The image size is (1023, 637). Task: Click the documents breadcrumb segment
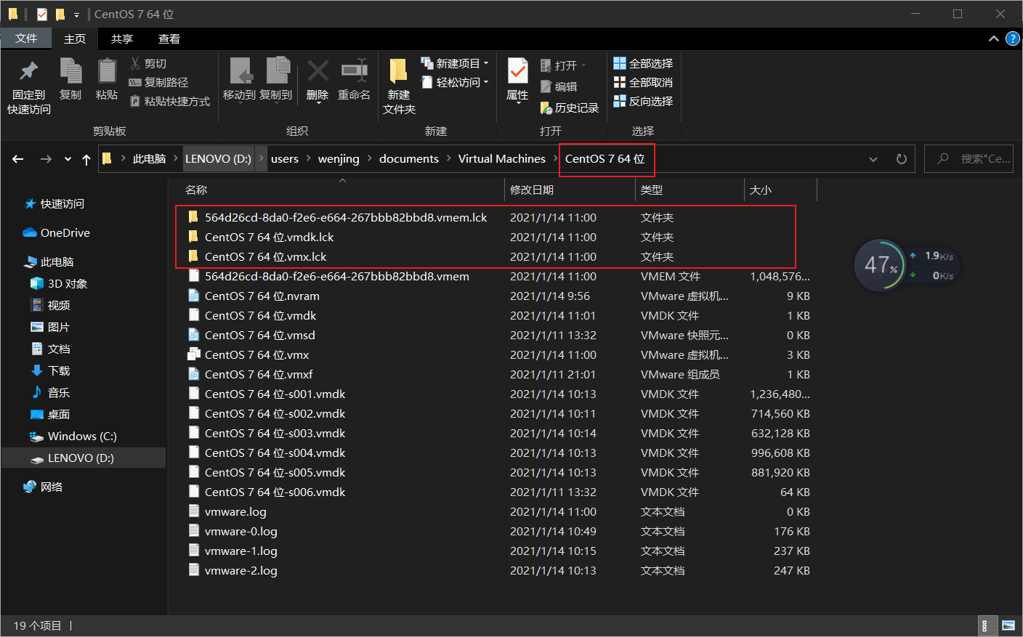pos(409,159)
